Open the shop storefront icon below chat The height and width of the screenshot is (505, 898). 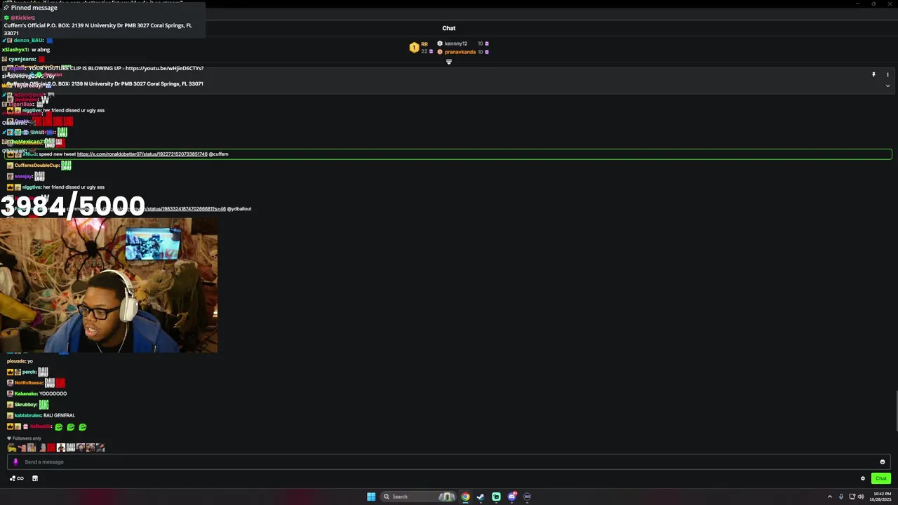coord(35,478)
